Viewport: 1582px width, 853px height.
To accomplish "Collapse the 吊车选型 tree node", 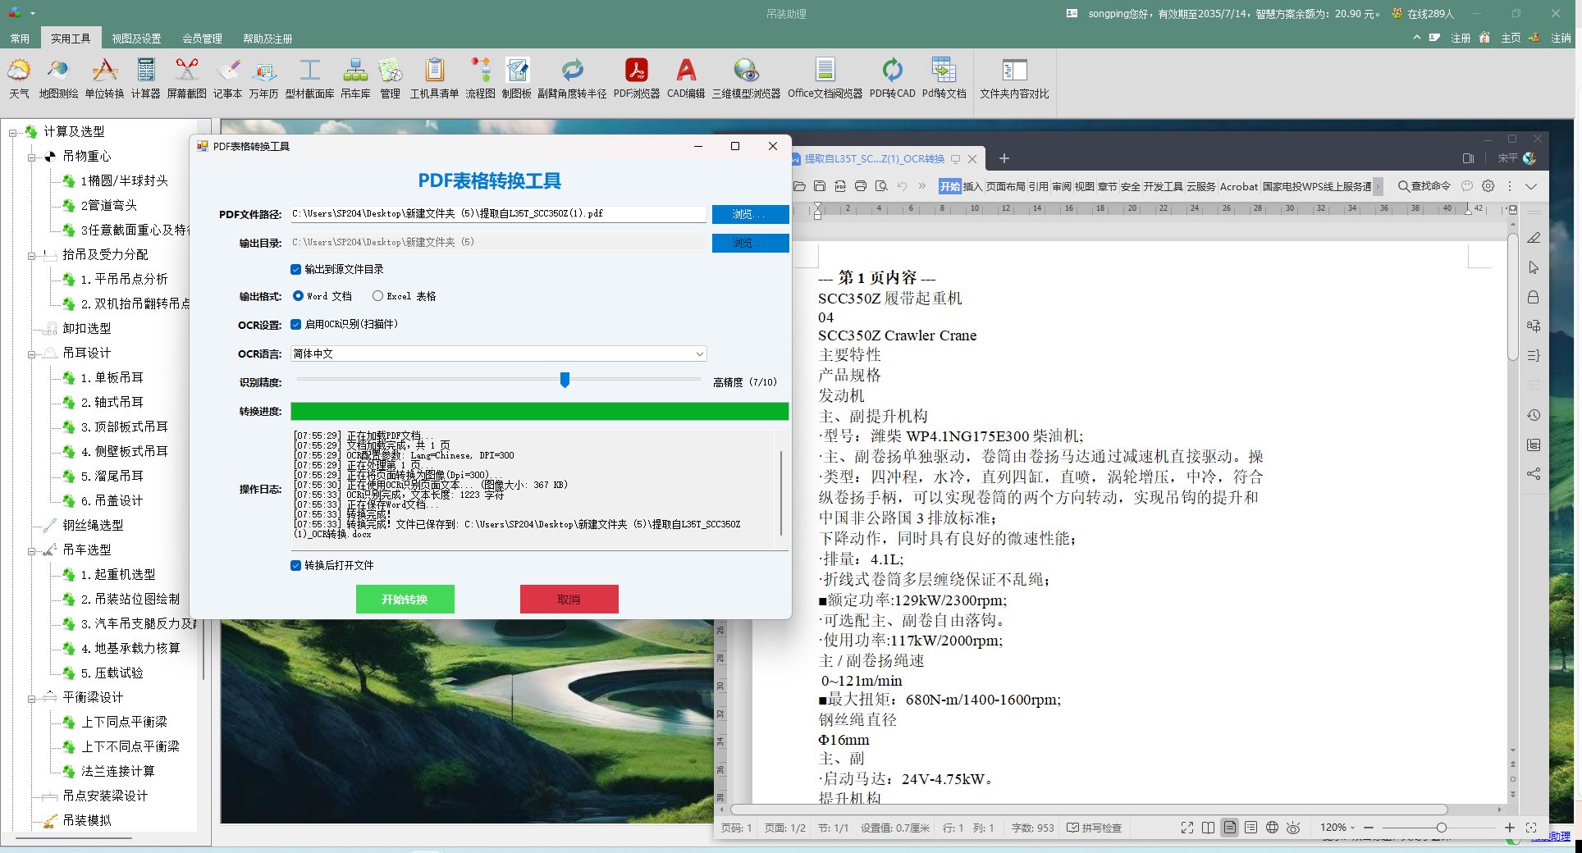I will coord(32,550).
